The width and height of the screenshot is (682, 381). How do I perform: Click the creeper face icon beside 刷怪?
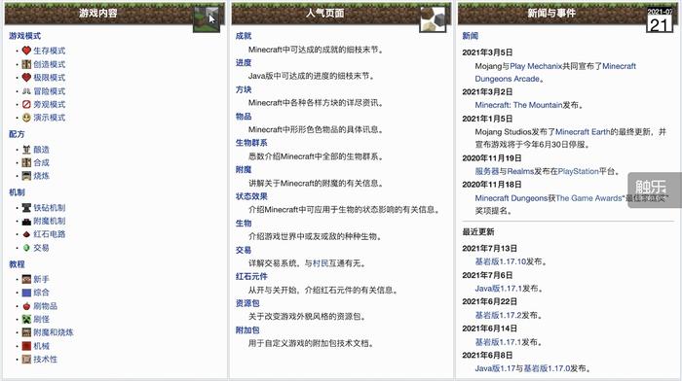[26, 320]
